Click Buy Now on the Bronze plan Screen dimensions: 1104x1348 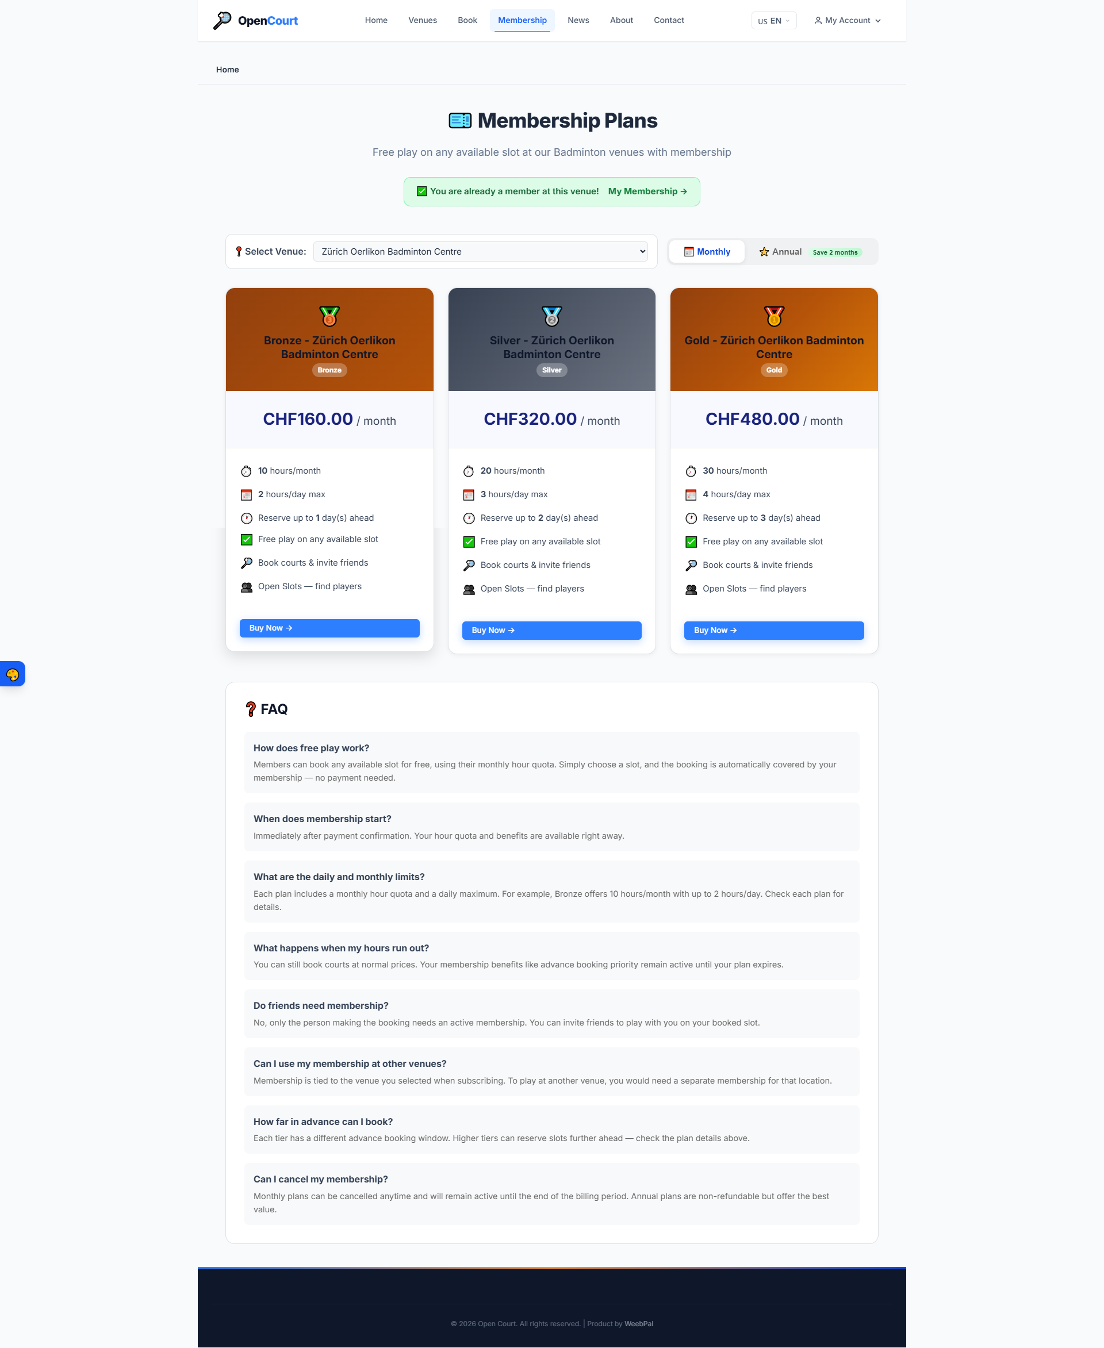pos(329,628)
